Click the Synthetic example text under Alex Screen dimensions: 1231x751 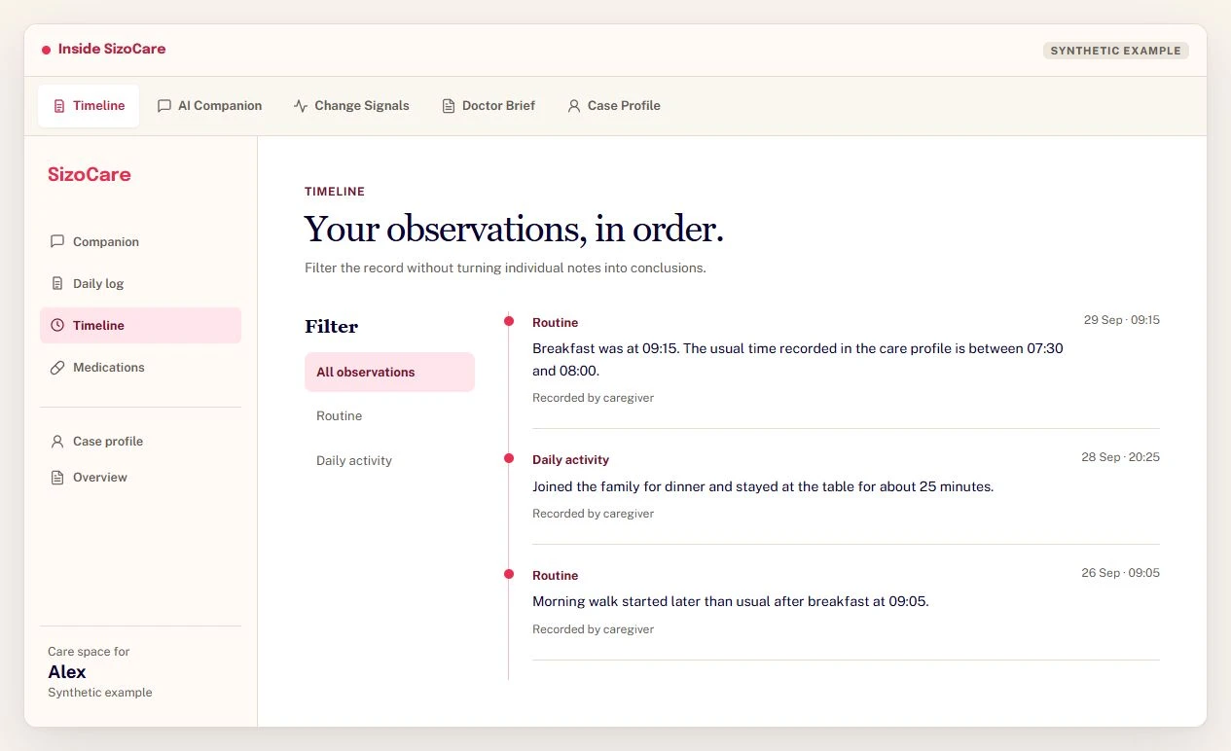point(100,693)
